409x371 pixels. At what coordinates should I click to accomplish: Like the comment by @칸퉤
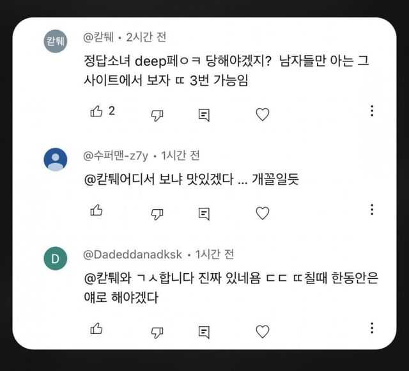pos(96,111)
